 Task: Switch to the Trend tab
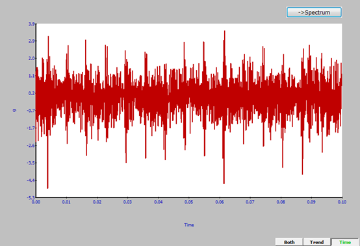point(317,242)
